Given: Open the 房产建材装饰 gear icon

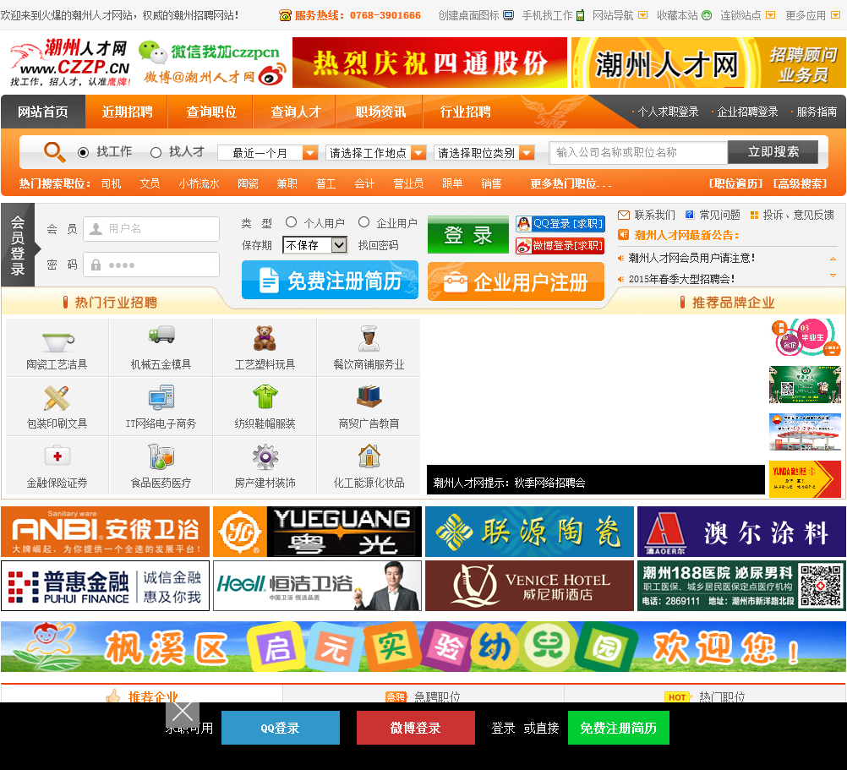Looking at the screenshot, I should pos(265,456).
